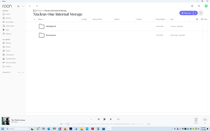
Task: Open the notification bell in taskbar
Action: coord(208,129)
